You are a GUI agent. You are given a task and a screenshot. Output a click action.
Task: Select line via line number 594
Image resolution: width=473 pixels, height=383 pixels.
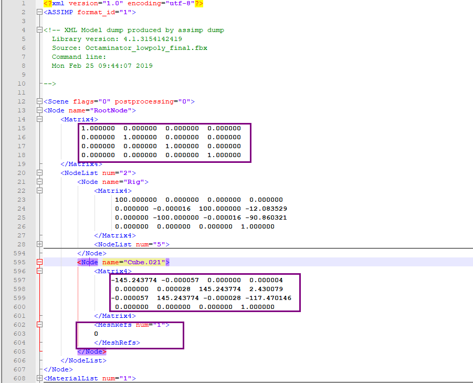click(x=19, y=253)
